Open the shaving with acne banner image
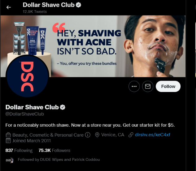This screenshot has width=196, height=171. [x=93, y=46]
